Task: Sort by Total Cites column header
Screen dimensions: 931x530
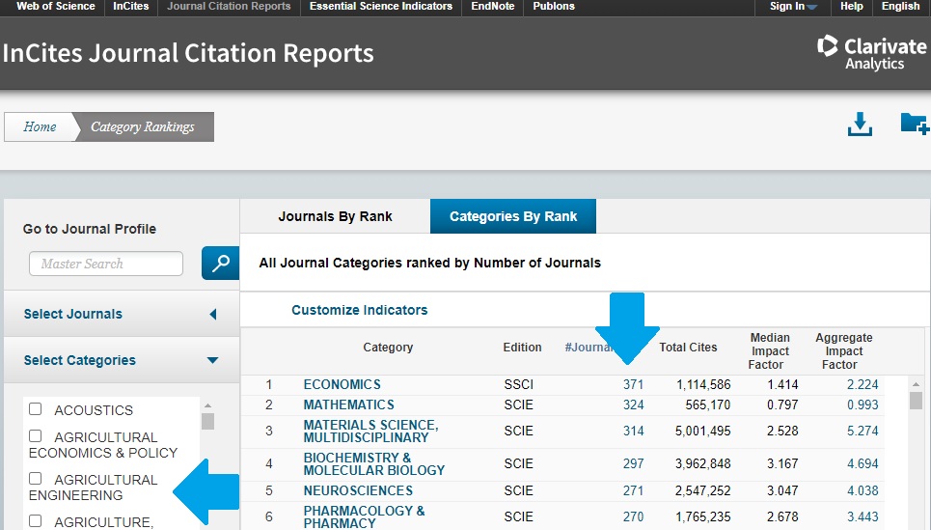Action: 688,347
